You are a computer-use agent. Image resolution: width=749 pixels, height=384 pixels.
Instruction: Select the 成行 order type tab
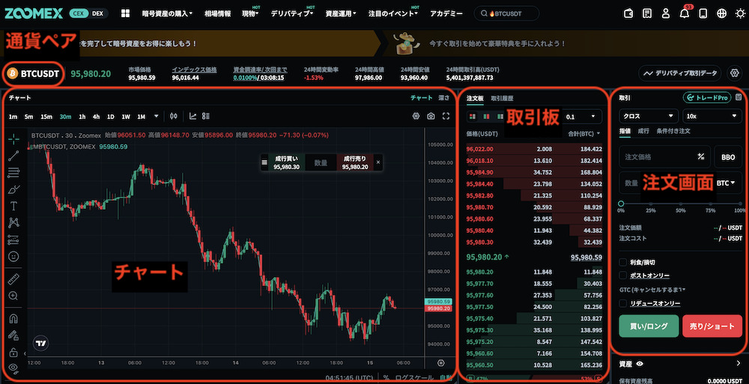(643, 131)
